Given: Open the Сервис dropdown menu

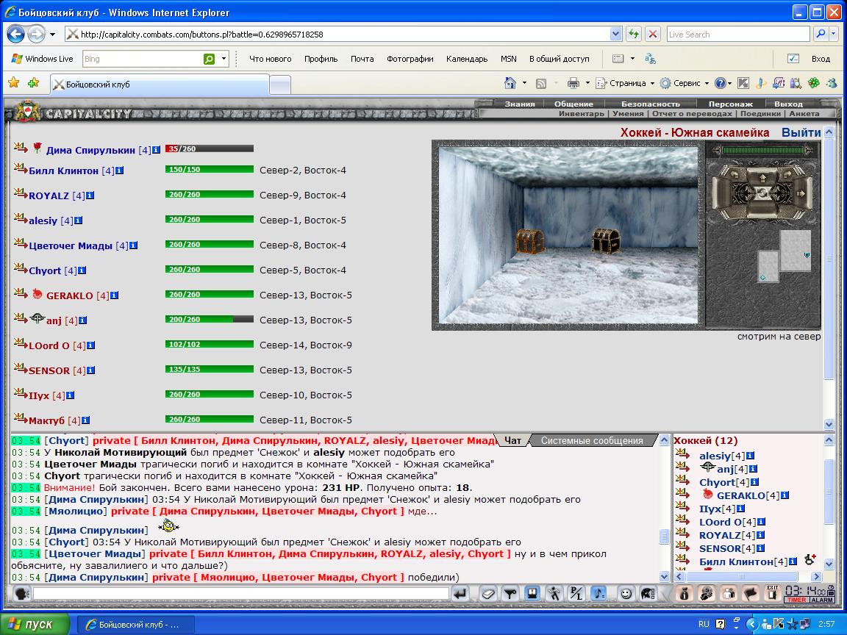Looking at the screenshot, I should (685, 83).
